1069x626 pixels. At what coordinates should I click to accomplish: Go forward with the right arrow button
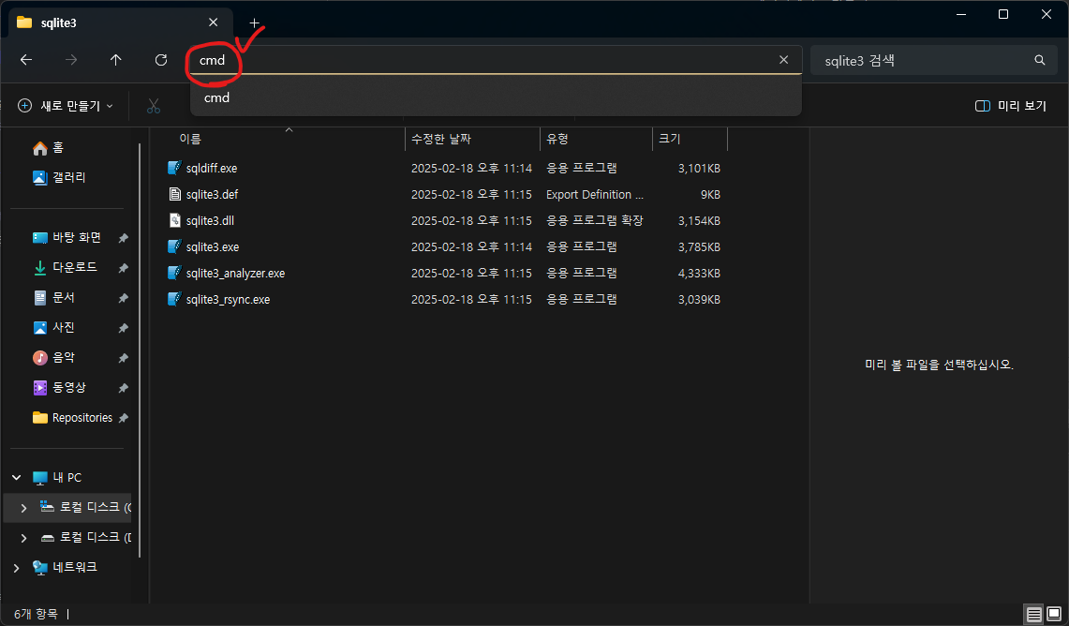tap(71, 60)
